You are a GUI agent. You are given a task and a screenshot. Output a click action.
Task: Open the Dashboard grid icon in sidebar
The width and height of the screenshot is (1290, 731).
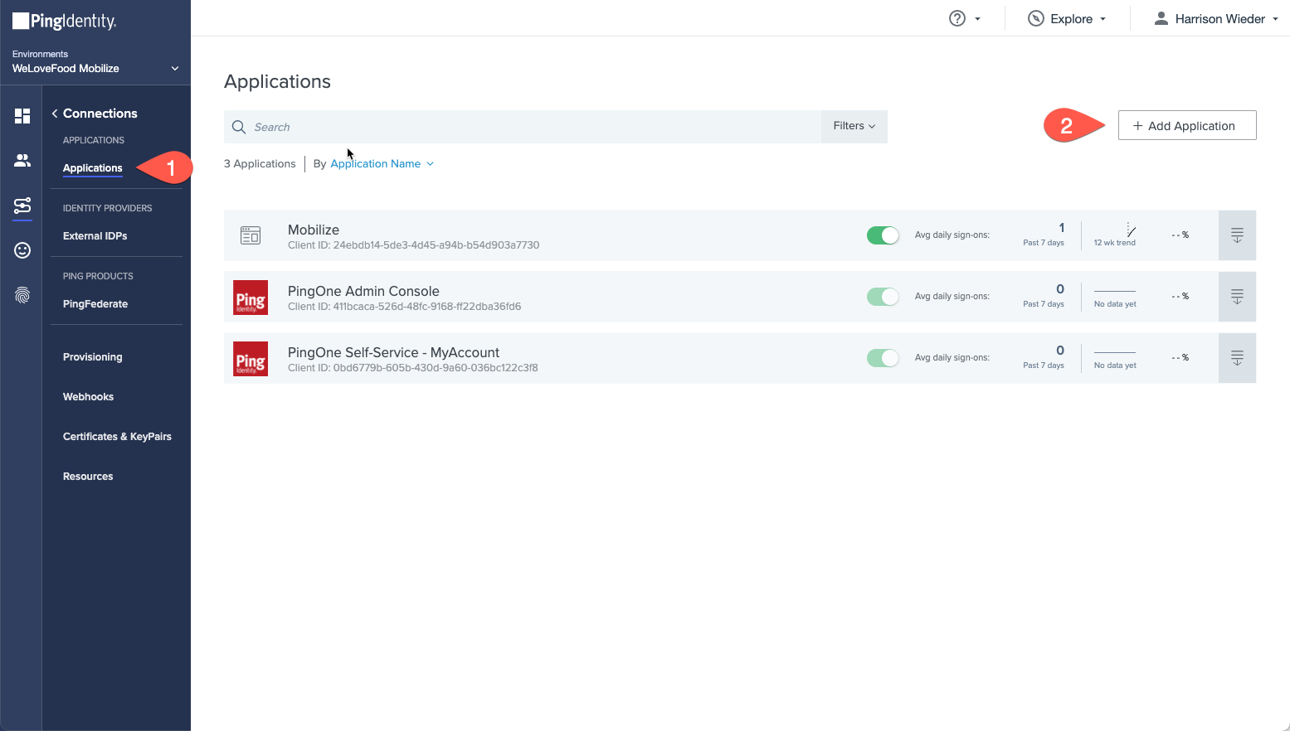pos(22,115)
